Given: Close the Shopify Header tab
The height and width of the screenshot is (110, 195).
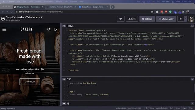Looking at the screenshot, I should [x=43, y=7].
